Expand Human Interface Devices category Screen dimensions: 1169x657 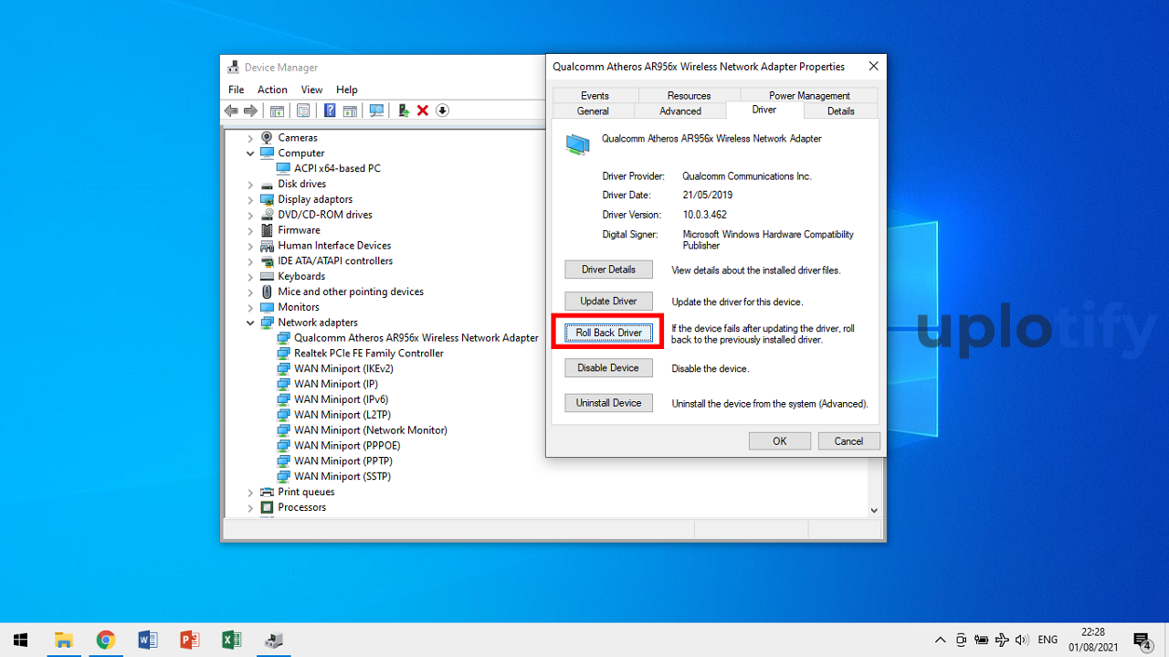(x=250, y=246)
